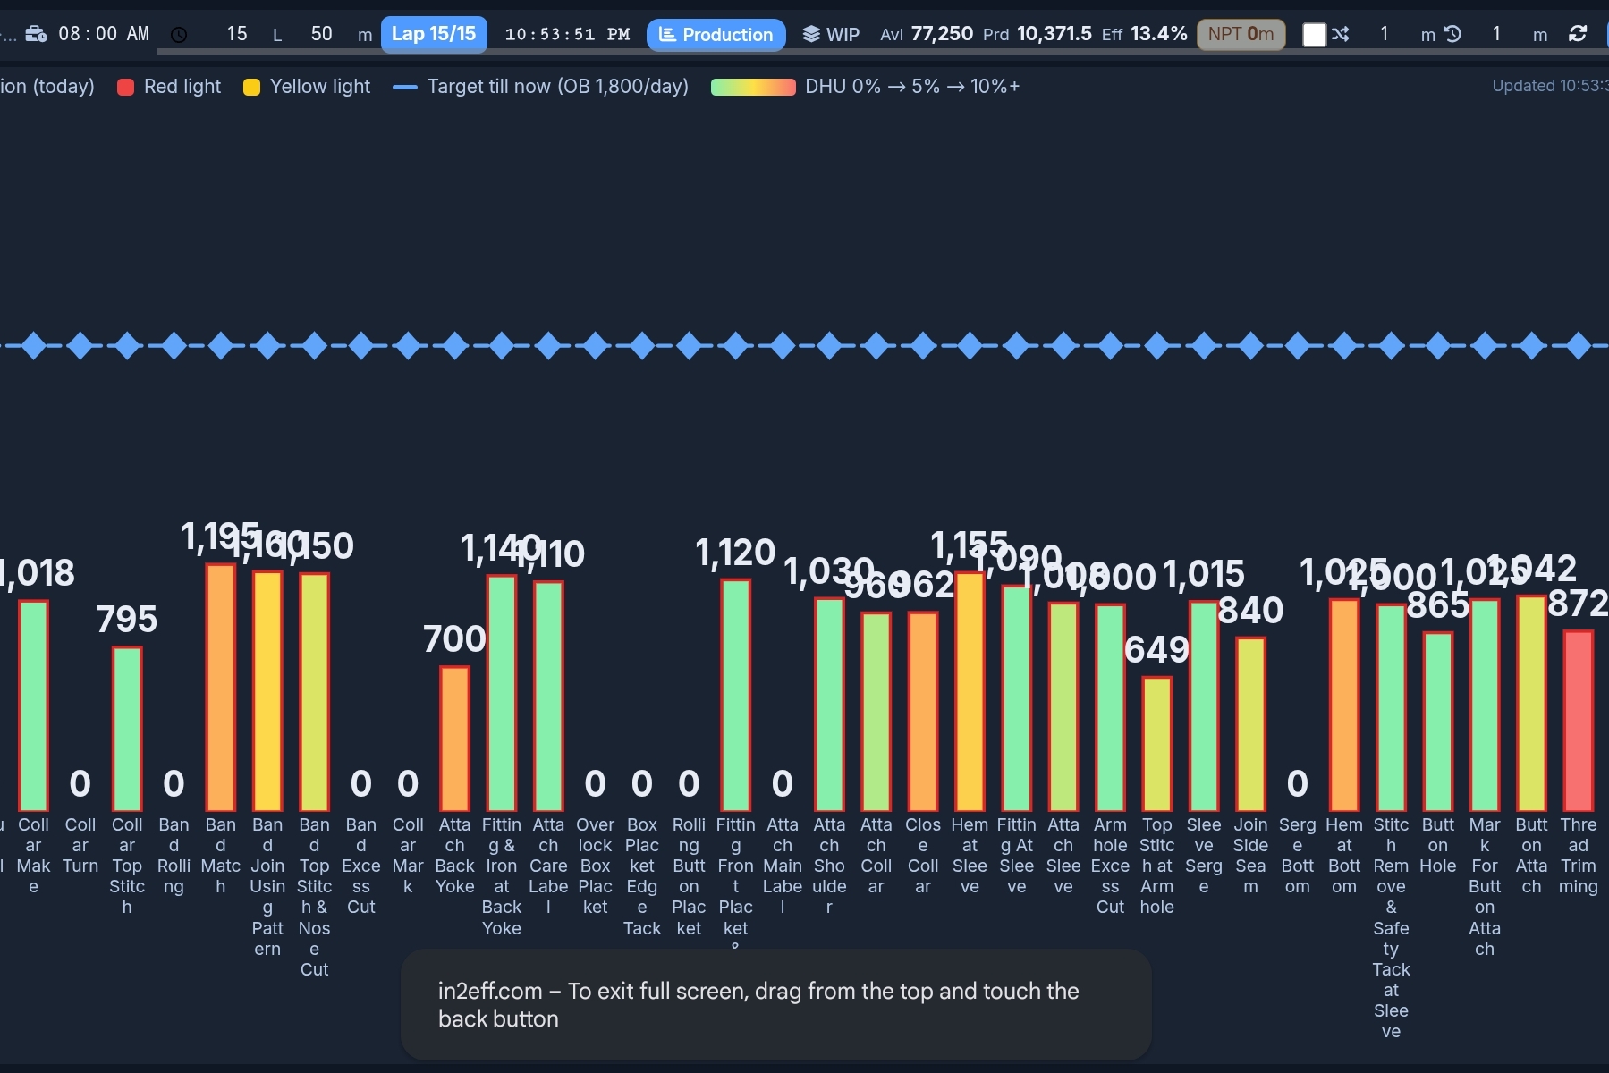
Task: Click the Band Match bar labeled 1,195
Action: 220,688
